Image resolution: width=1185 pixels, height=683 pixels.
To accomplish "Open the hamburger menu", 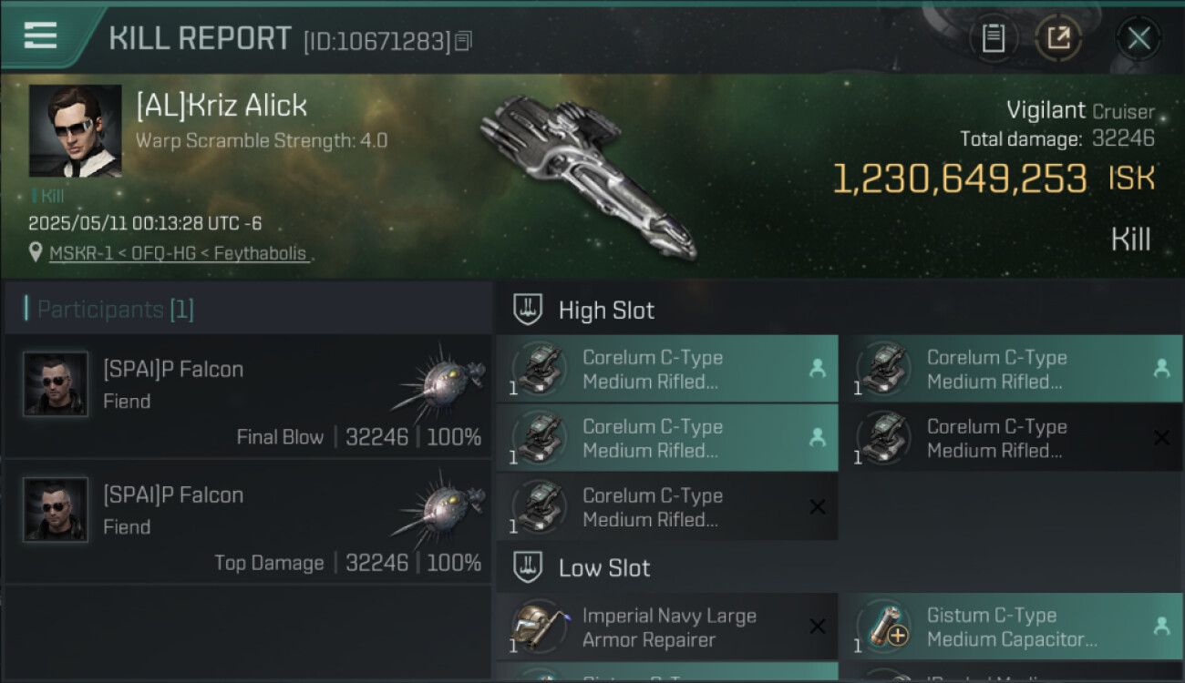I will (x=41, y=36).
